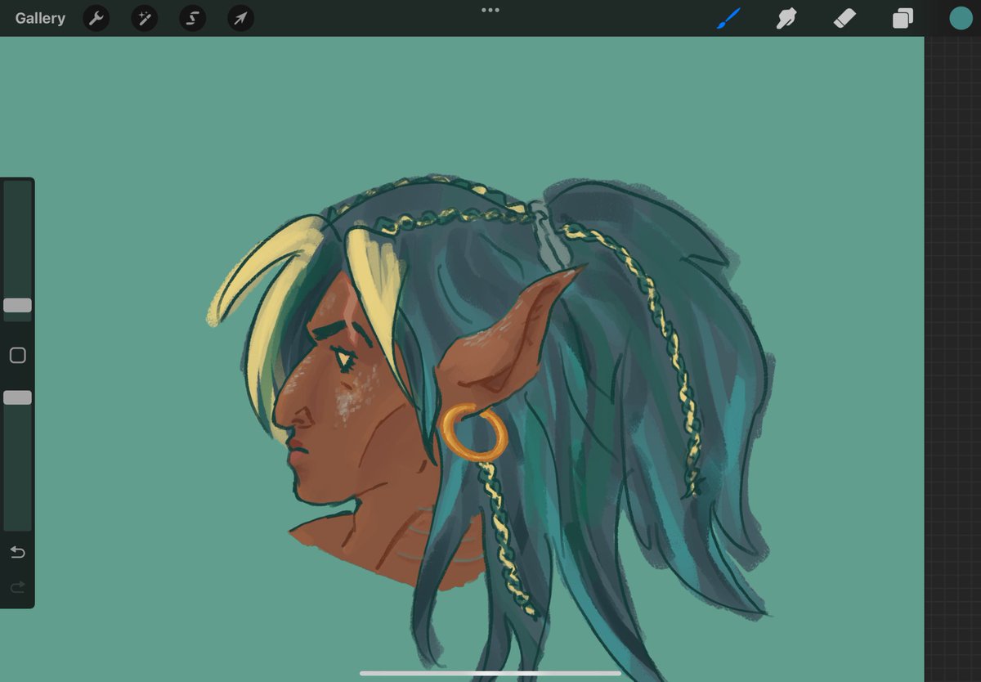Activate the Transform arrow tool
This screenshot has height=682, width=981.
[x=240, y=18]
